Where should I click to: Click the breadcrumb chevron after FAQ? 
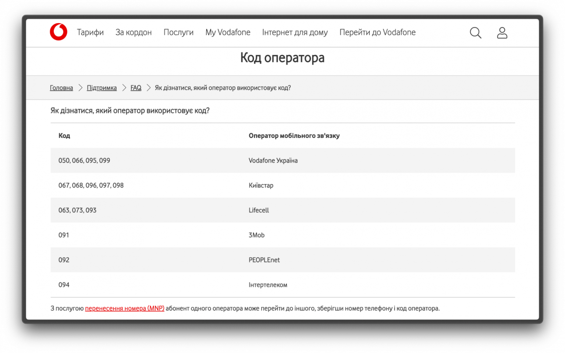coord(149,88)
